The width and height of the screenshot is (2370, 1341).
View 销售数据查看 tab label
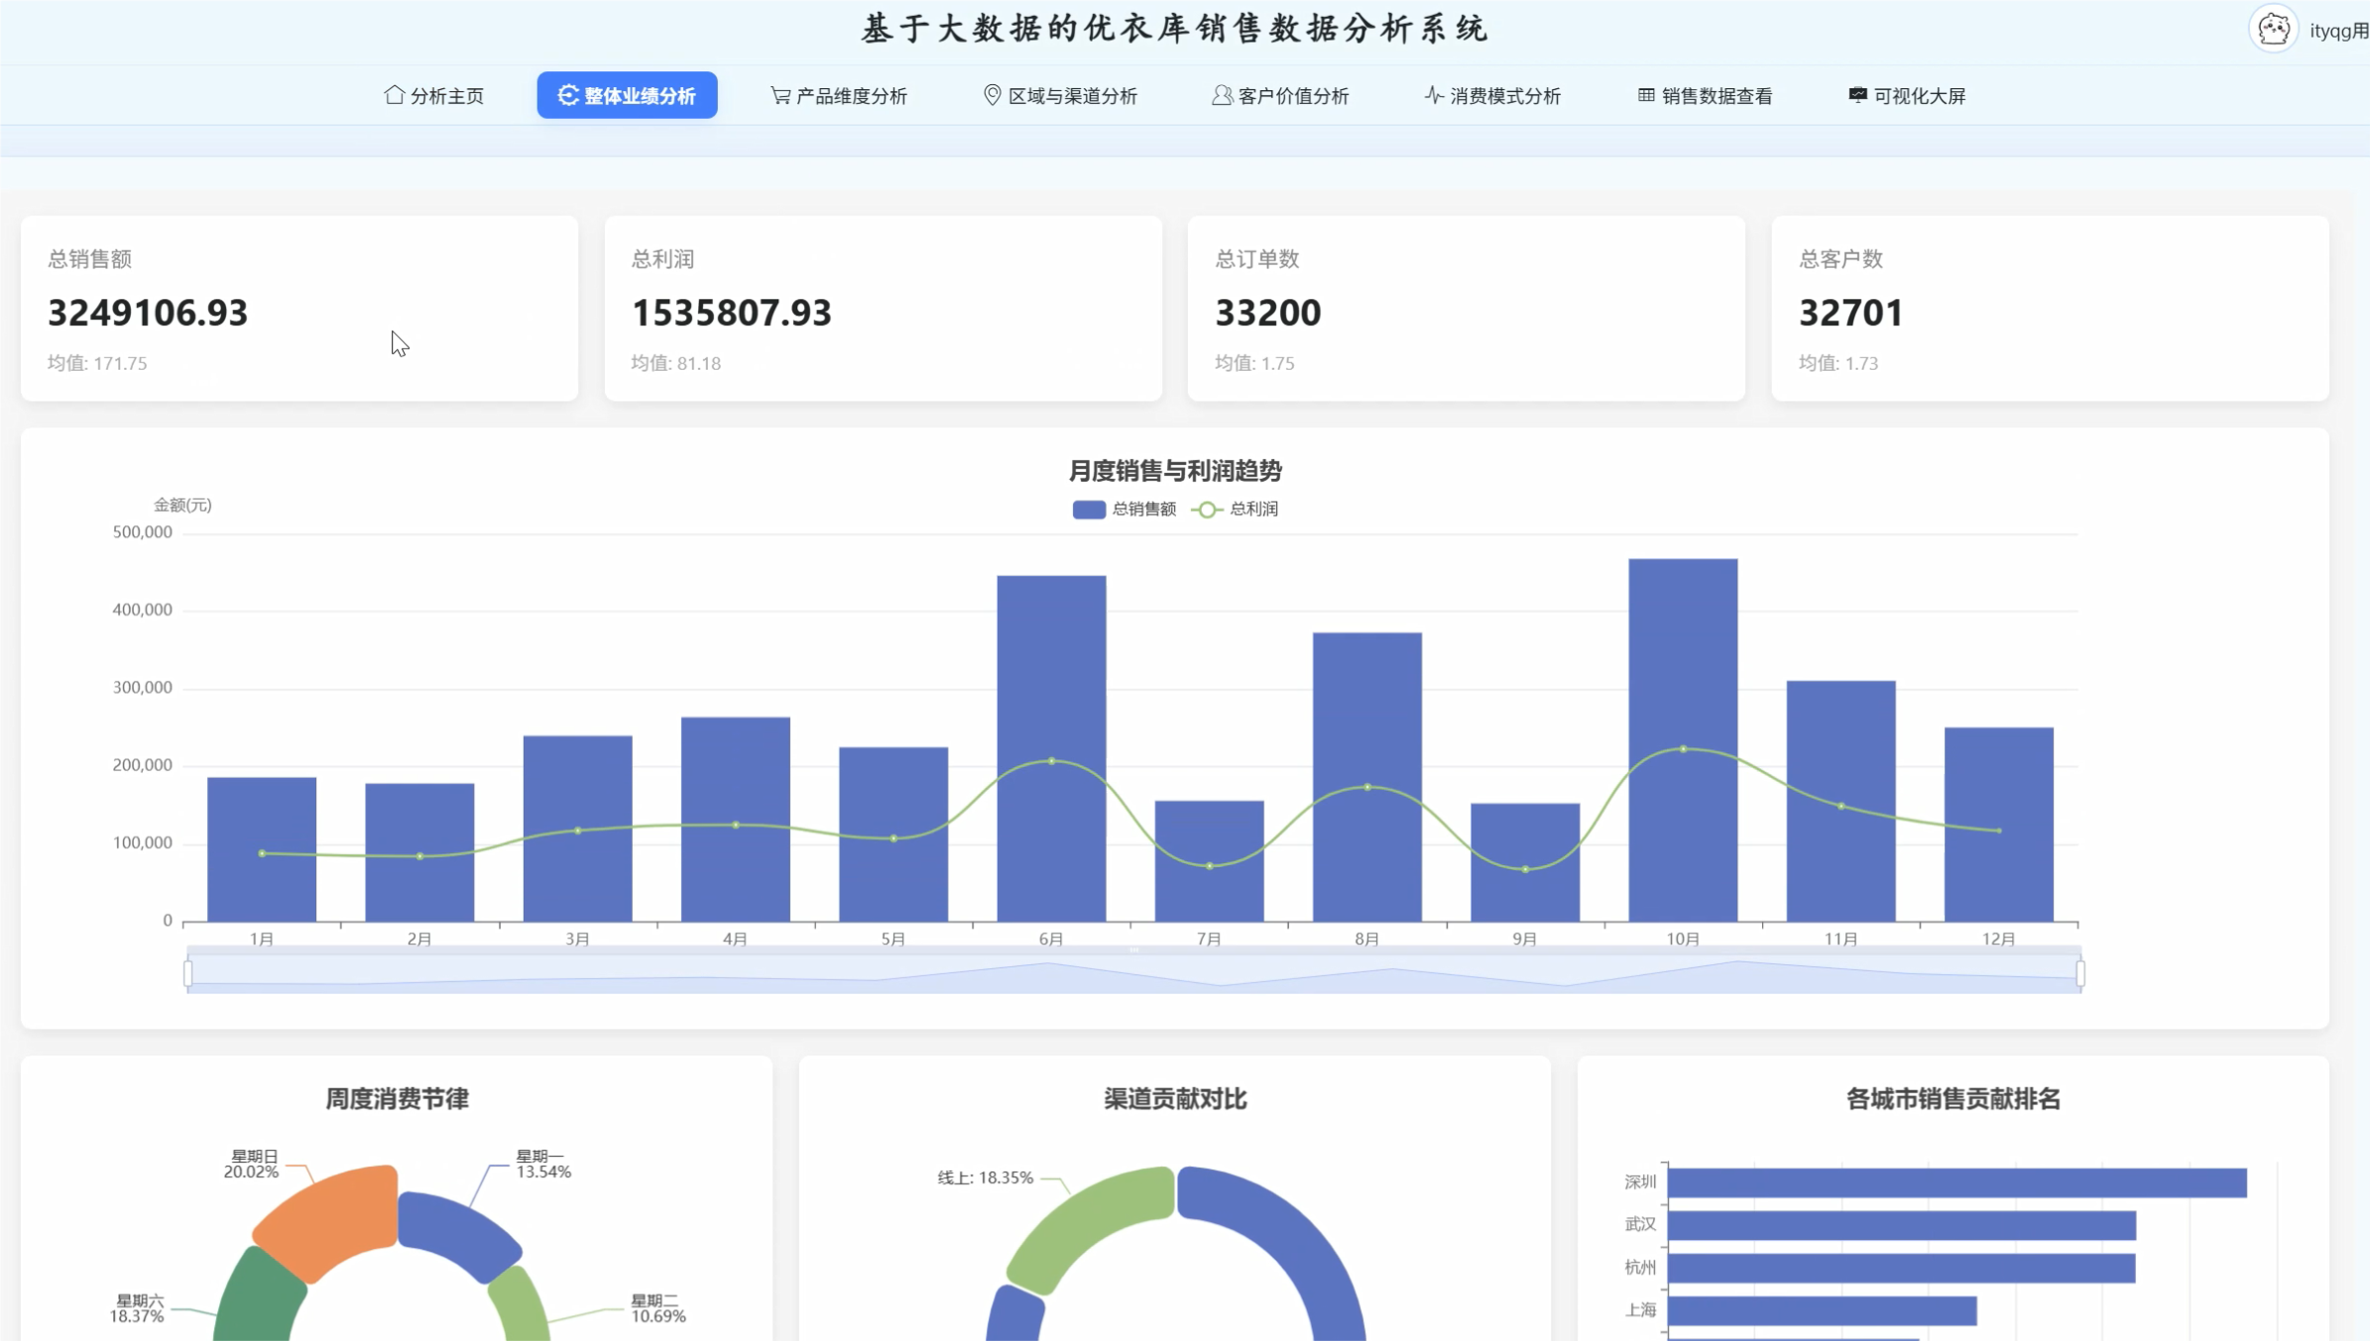[x=1718, y=96]
